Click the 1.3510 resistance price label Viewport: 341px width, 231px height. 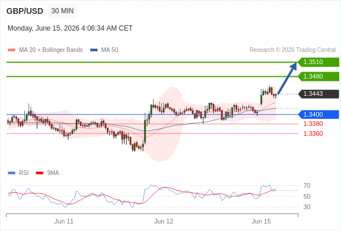click(318, 62)
